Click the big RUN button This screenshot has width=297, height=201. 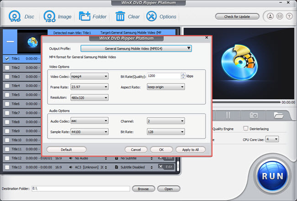point(272,176)
